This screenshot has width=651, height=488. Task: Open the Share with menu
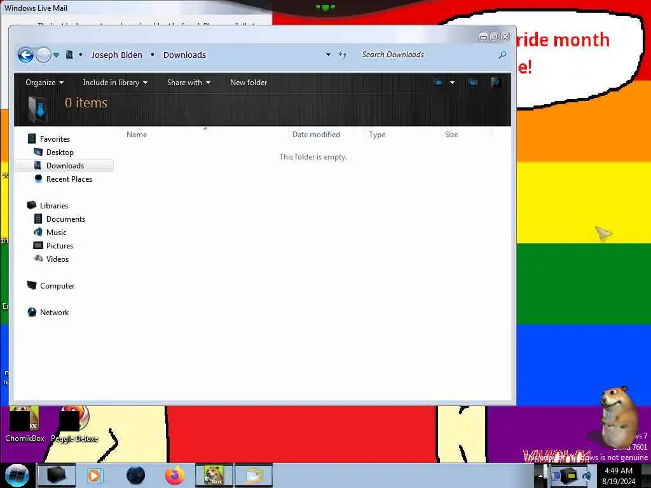click(x=188, y=82)
